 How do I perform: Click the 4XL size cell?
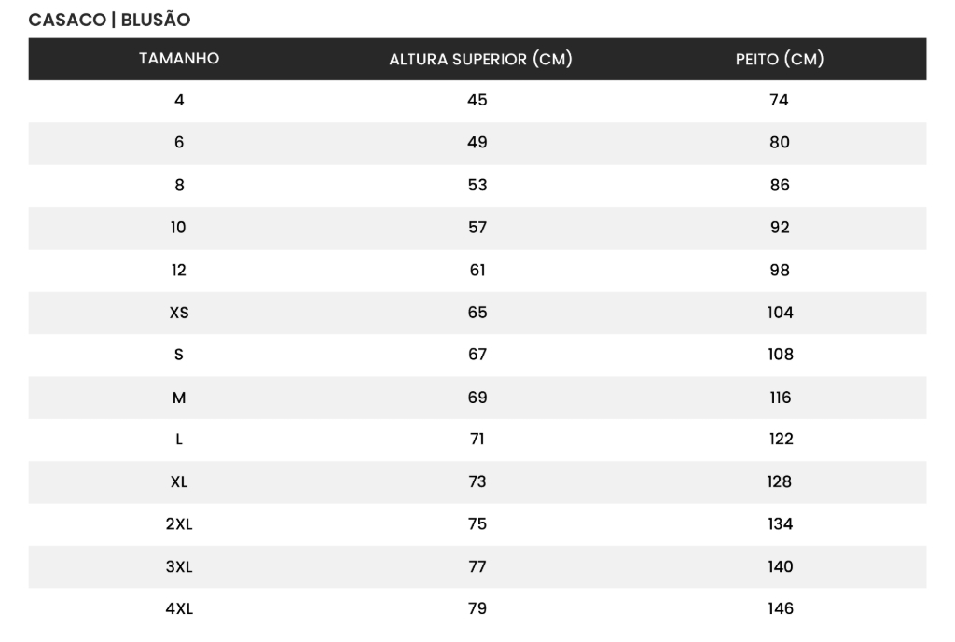tap(179, 609)
